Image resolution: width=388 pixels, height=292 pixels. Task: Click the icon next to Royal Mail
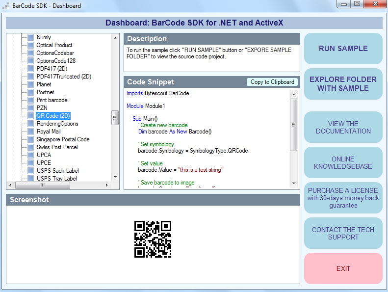pos(30,132)
